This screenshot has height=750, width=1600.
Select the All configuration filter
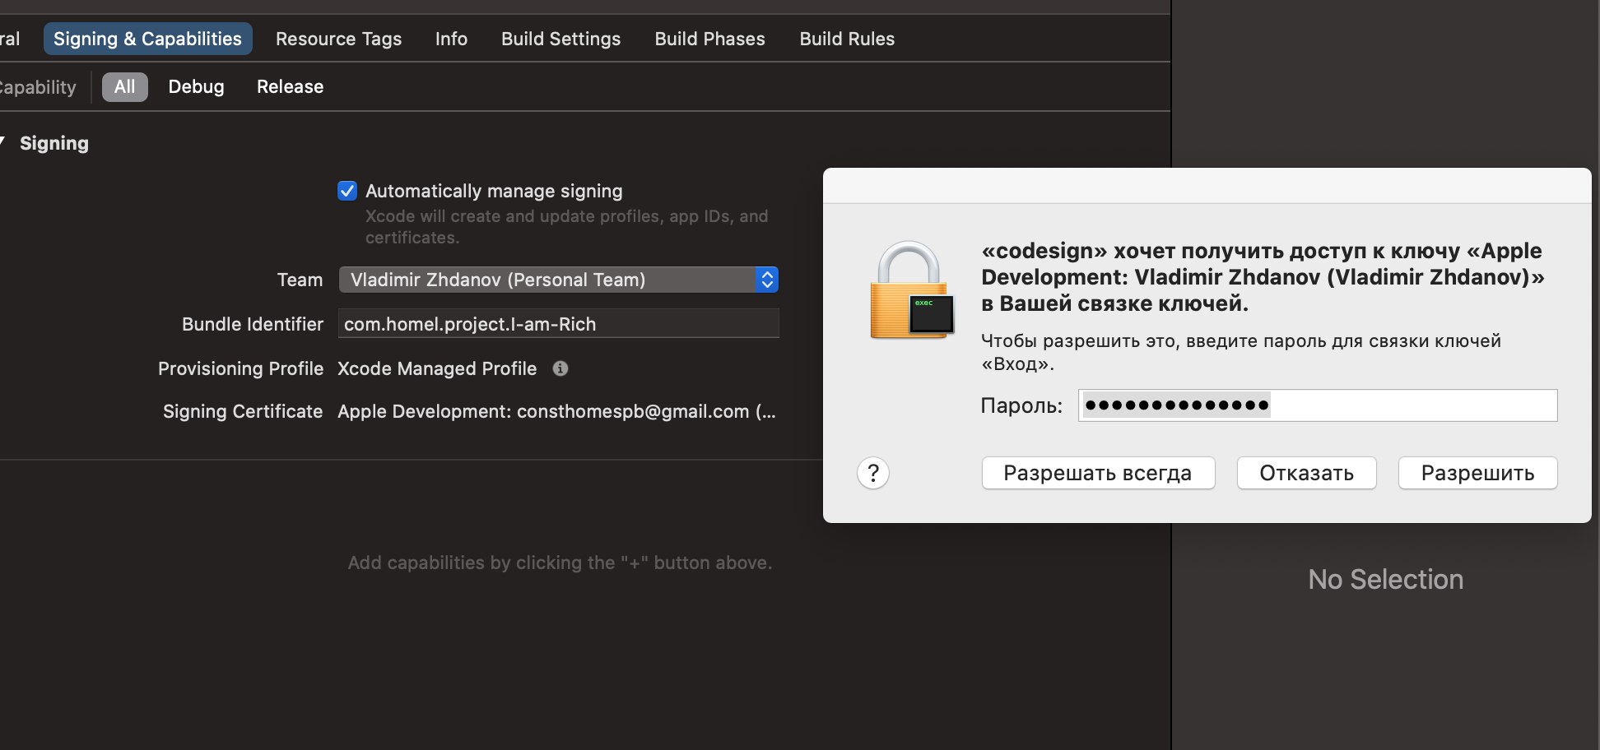[124, 86]
